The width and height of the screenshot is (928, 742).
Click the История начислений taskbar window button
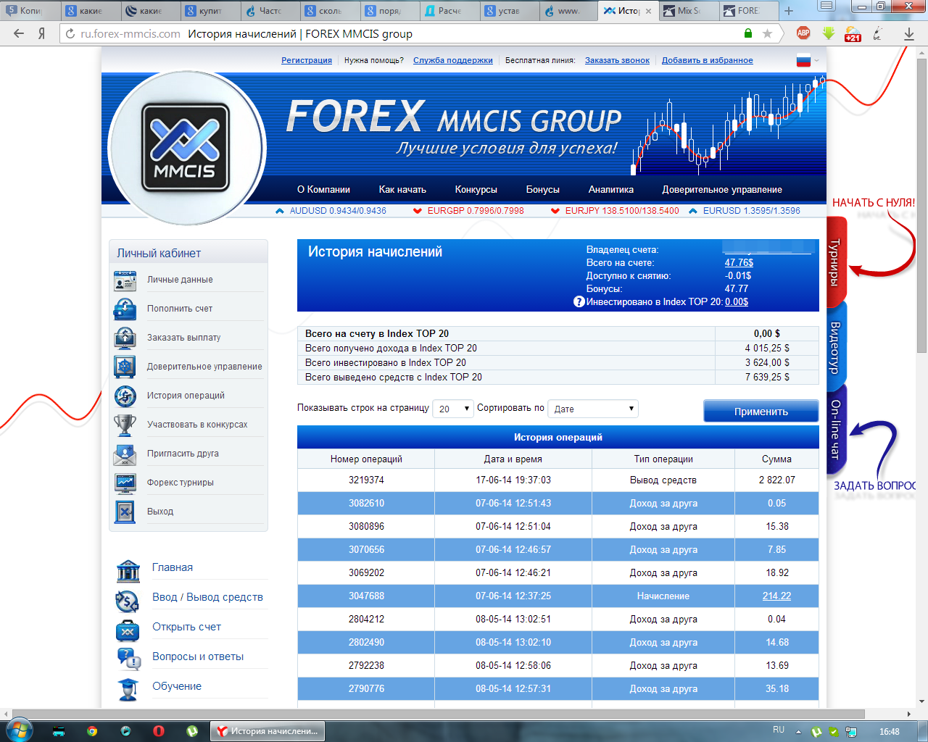268,731
